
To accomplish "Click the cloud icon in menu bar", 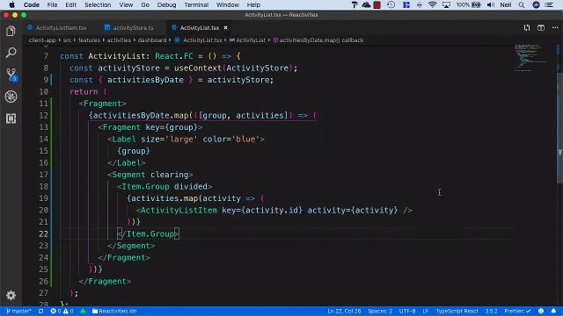I will 366,4.
